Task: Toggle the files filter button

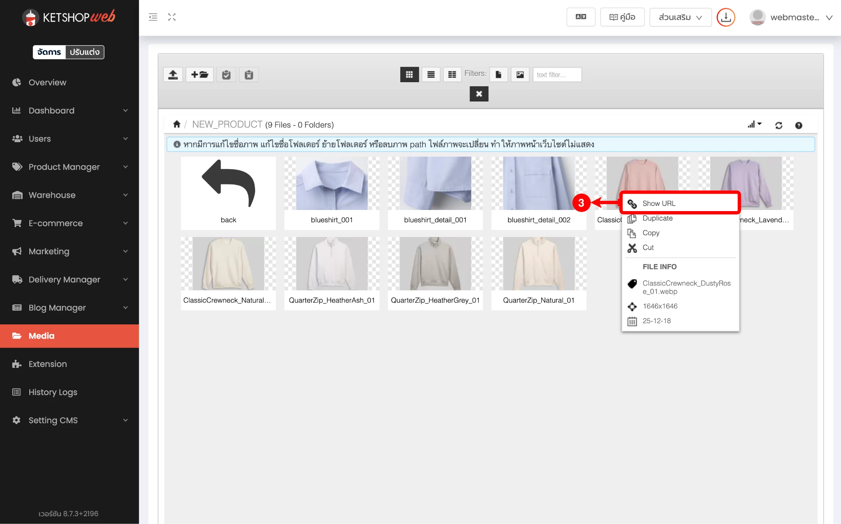Action: pos(498,75)
